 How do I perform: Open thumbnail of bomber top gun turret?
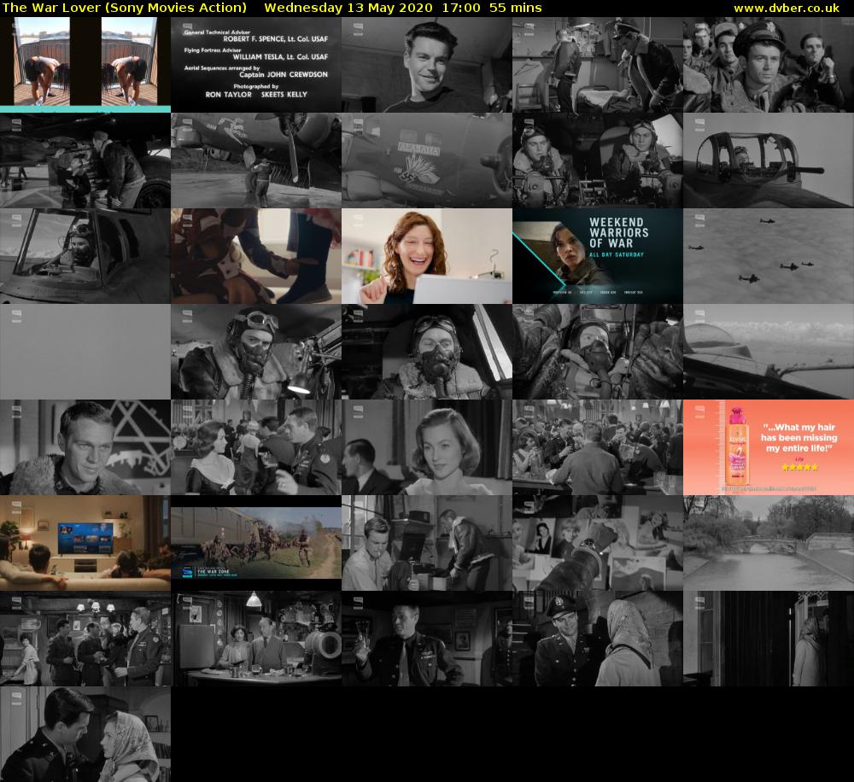click(769, 160)
